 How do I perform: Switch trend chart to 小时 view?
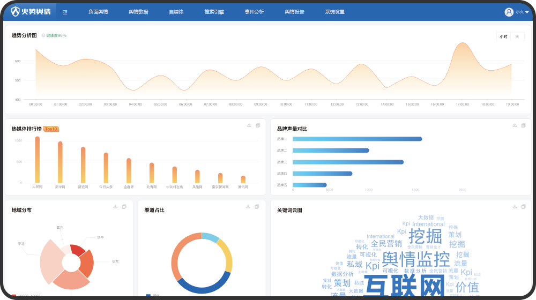click(503, 36)
